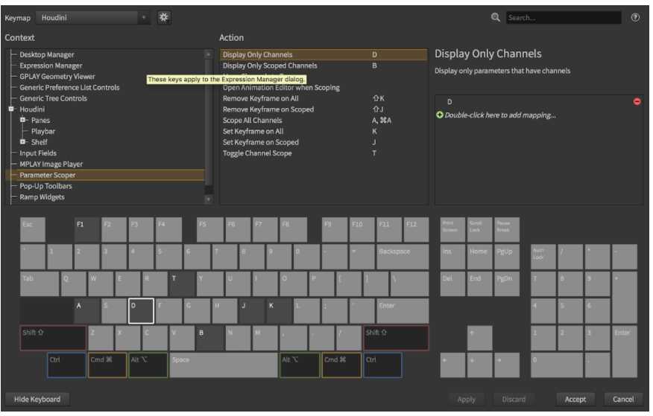
Task: Expand the Shelf tree node
Action: click(23, 141)
